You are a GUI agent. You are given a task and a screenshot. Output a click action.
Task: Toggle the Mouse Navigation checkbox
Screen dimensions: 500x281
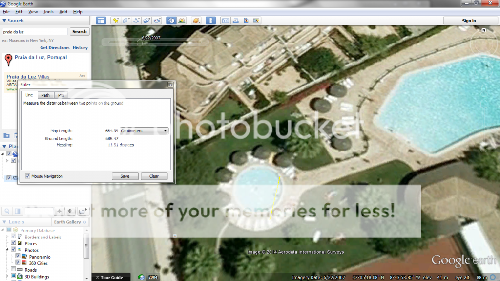28,176
